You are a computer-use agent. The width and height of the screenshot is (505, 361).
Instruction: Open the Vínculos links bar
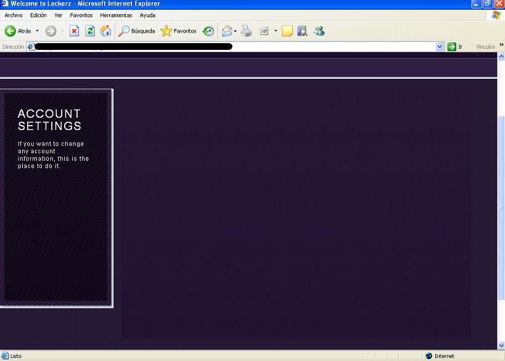pyautogui.click(x=485, y=47)
